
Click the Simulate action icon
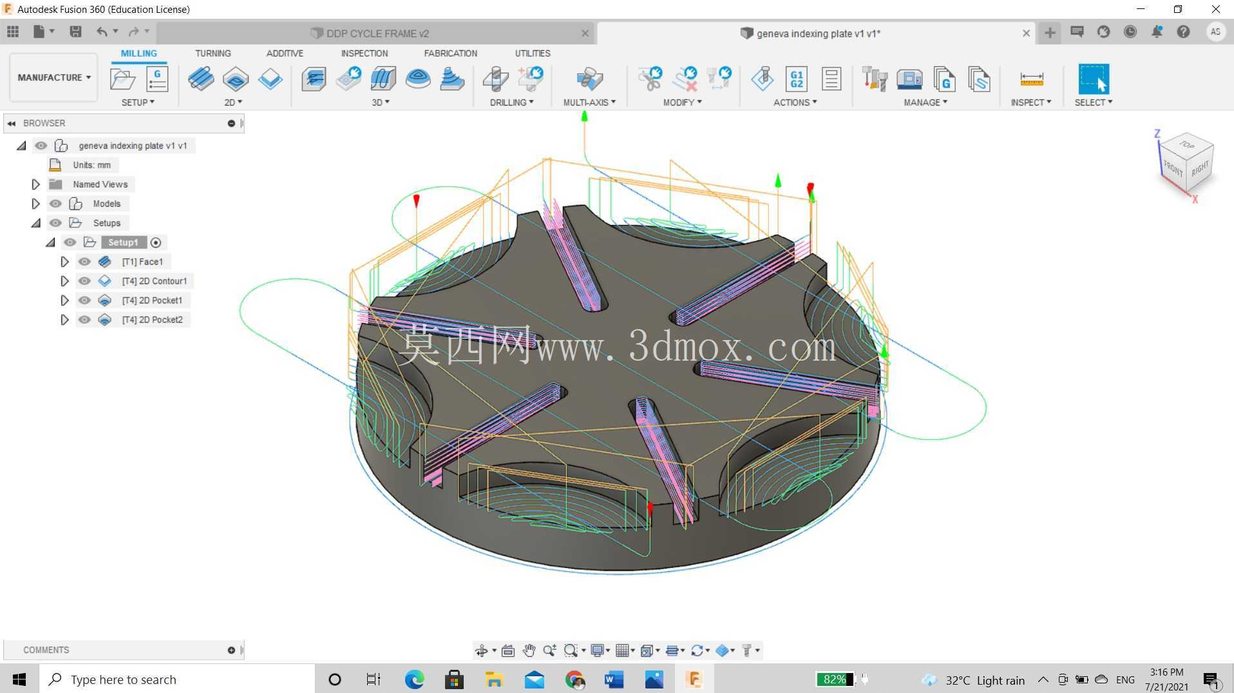[x=763, y=79]
